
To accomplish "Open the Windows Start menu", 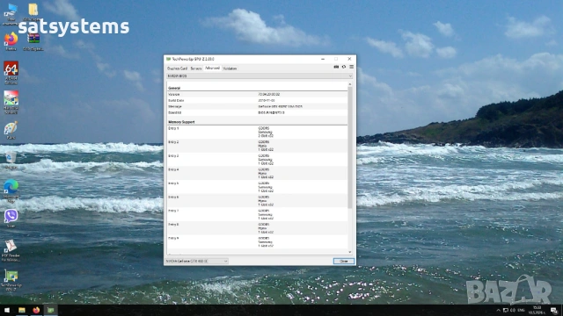I will click(7, 310).
